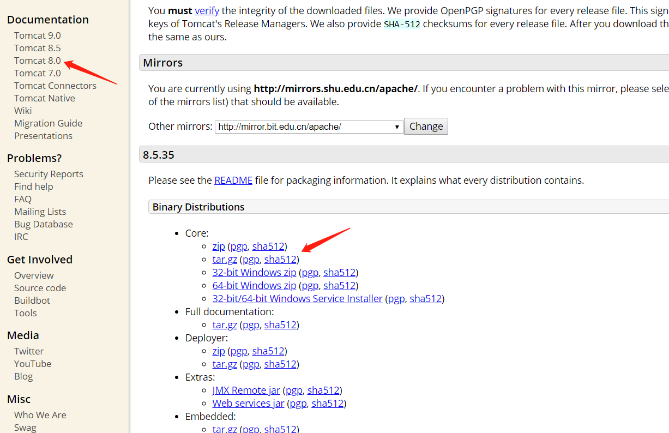Screen dimensions: 669x433
Task: Open sha512 for JMX Remote jar
Action: 323,390
